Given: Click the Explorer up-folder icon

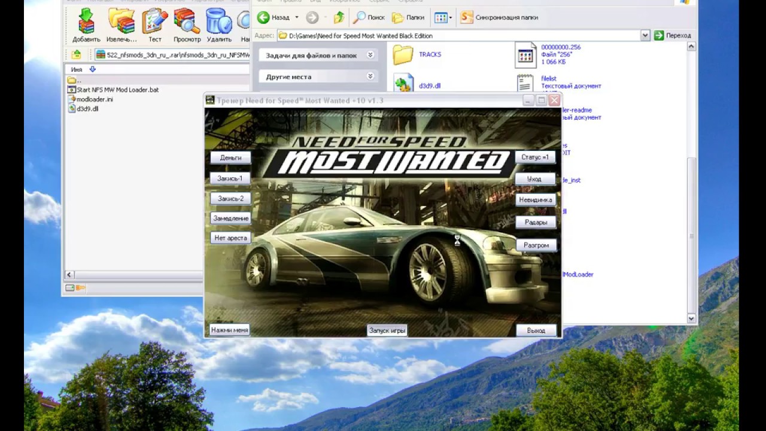Looking at the screenshot, I should click(x=339, y=17).
